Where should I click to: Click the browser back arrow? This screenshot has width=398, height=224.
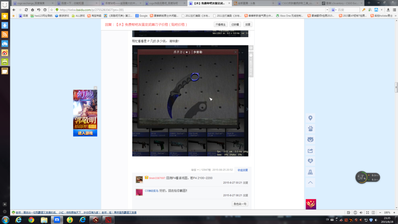(x=14, y=10)
